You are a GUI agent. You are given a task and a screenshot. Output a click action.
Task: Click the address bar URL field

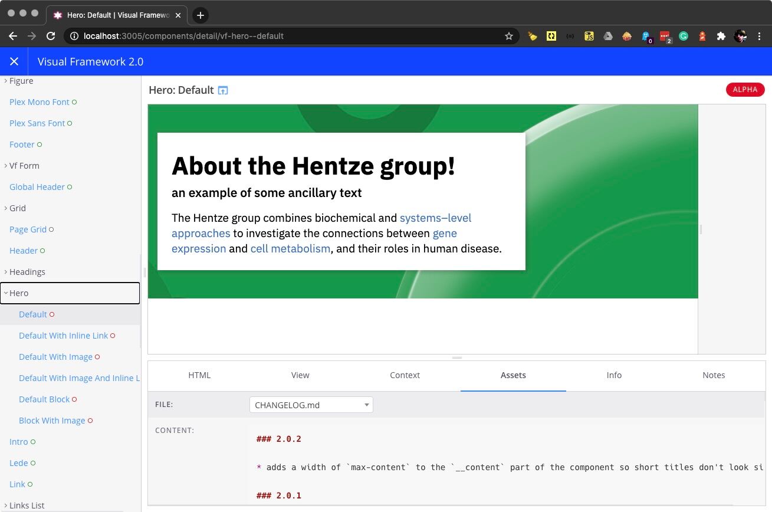292,36
